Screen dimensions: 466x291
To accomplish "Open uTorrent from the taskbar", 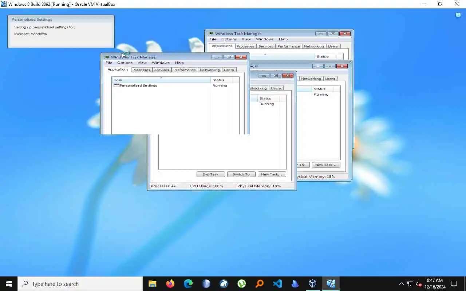I will (241, 284).
